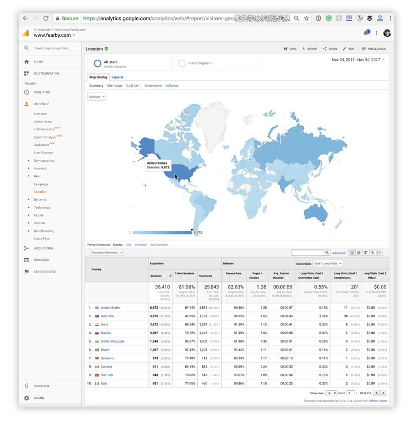415x428 pixels.
Task: Open the Goal 1: Long Visits dropdown
Action: click(327, 264)
